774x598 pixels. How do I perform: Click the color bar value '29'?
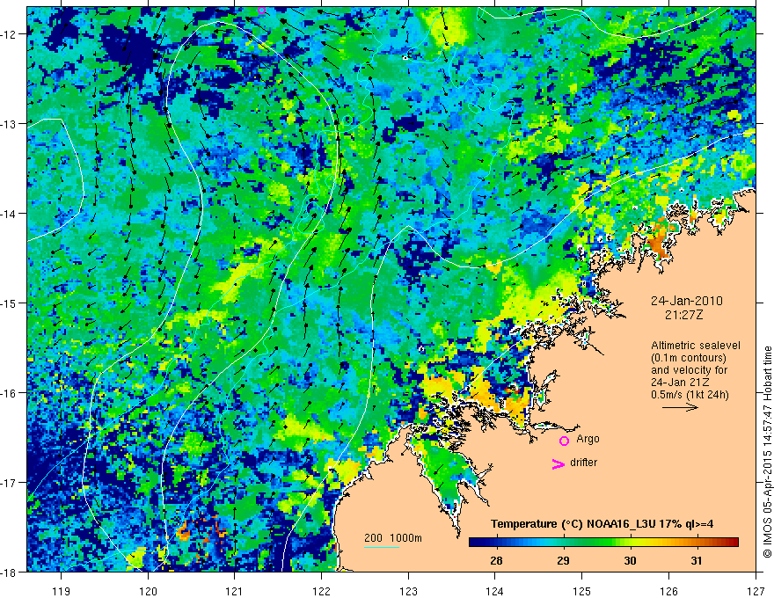tap(563, 561)
